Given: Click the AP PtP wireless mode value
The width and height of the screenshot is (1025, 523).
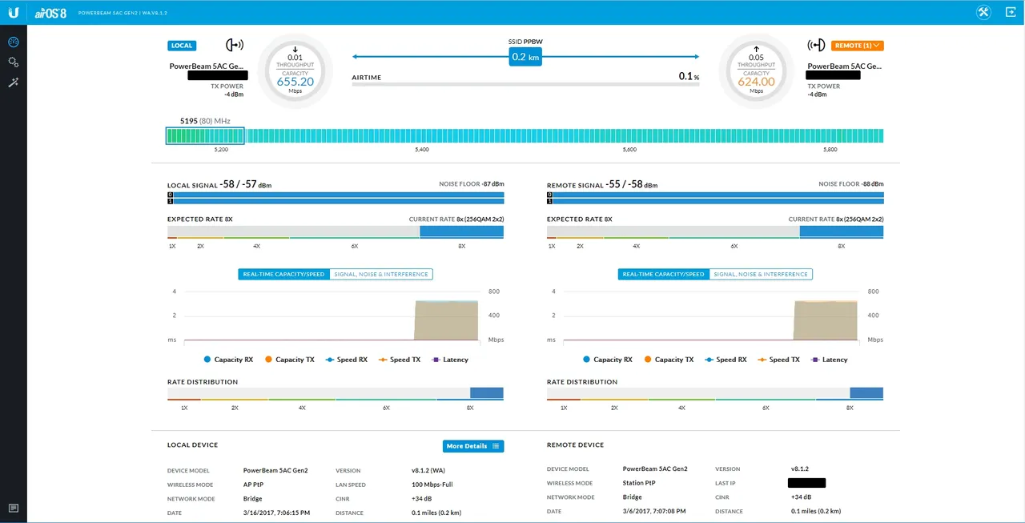Looking at the screenshot, I should (255, 485).
